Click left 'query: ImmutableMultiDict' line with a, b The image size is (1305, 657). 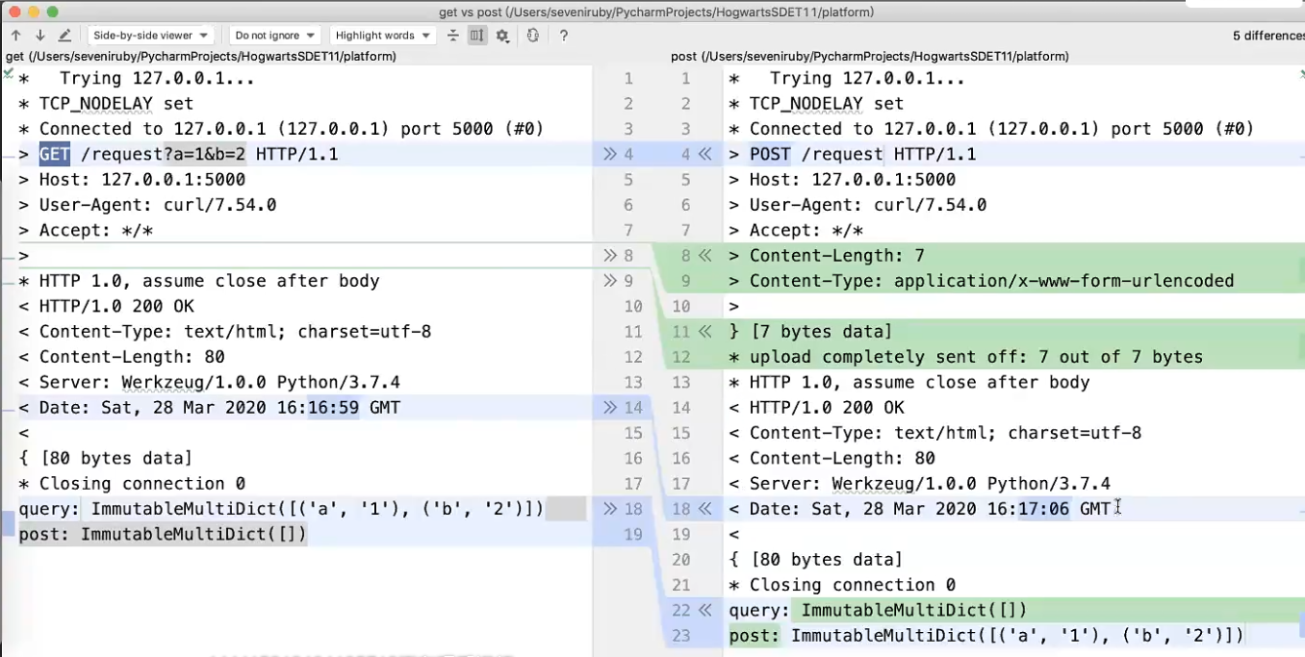point(281,509)
